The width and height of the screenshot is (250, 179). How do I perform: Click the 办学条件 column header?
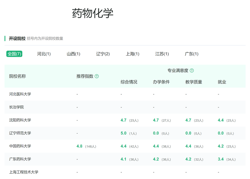click(161, 82)
